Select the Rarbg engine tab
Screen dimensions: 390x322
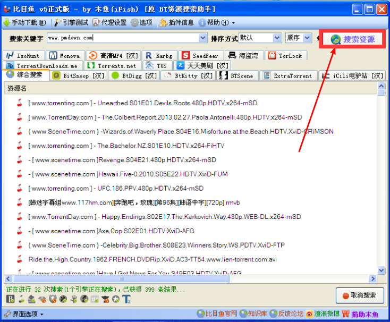tap(160, 55)
